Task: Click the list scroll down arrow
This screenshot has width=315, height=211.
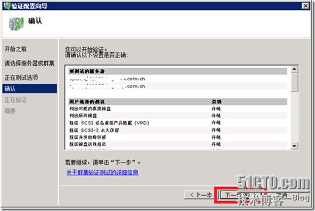Action: click(295, 145)
